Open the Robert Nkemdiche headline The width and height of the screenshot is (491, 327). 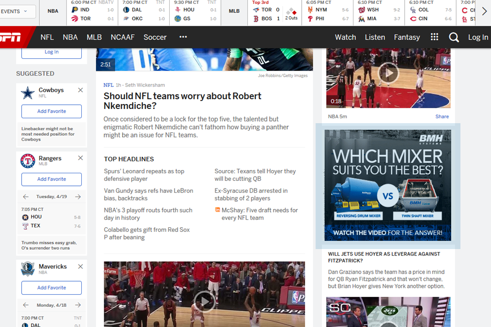[182, 101]
